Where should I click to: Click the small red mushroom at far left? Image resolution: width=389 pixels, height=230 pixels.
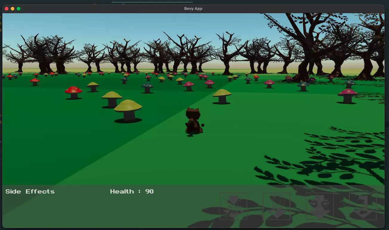pyautogui.click(x=35, y=82)
